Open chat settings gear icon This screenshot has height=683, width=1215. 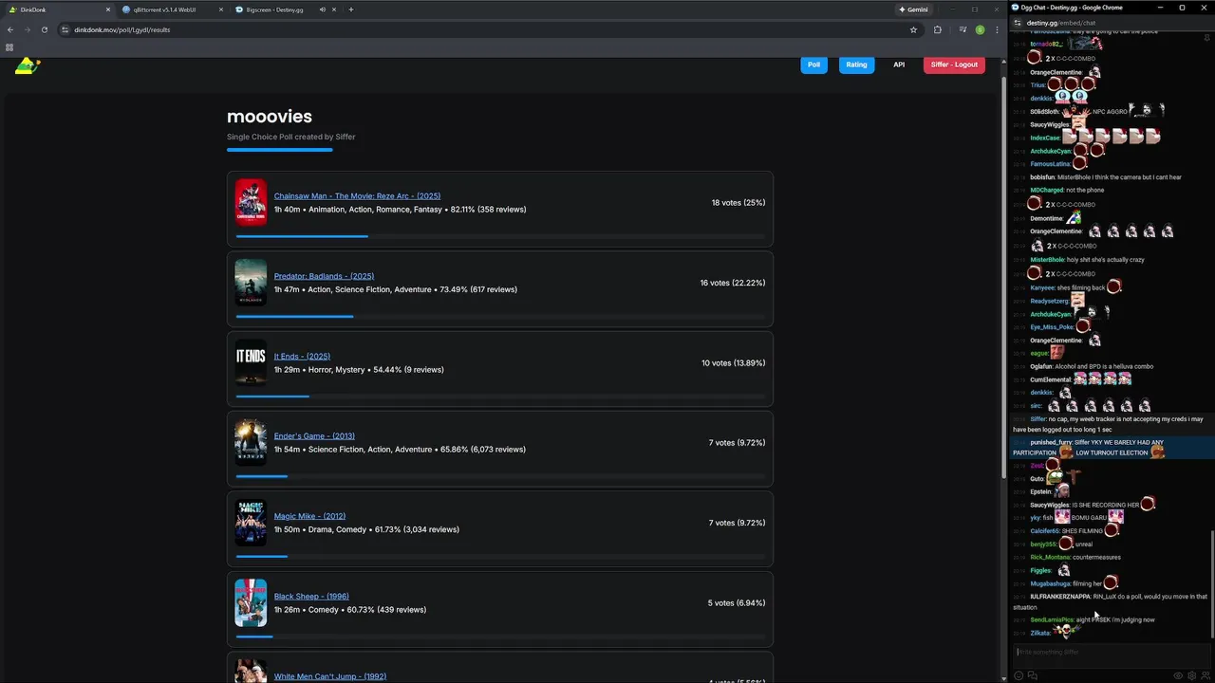coord(1191,675)
